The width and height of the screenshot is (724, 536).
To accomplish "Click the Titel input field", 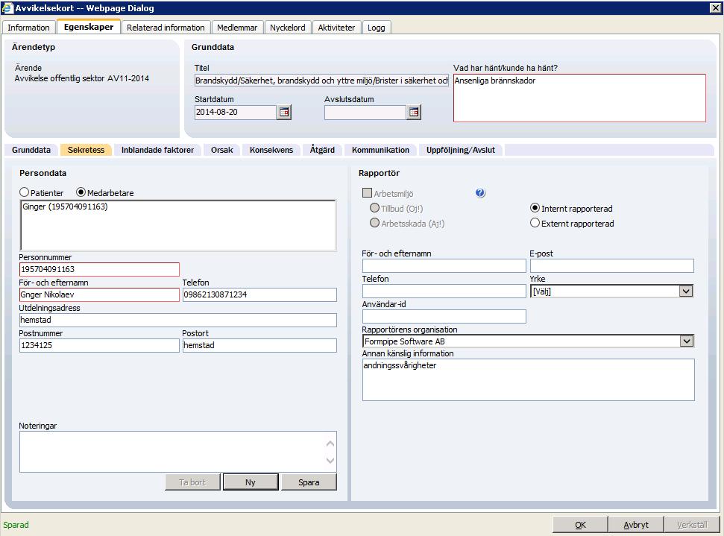I will (x=321, y=81).
